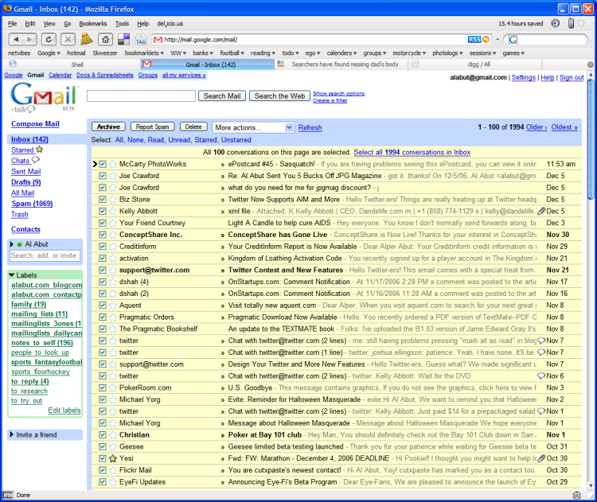
Task: Star the ConceptShare Inc. message
Action: point(113,235)
